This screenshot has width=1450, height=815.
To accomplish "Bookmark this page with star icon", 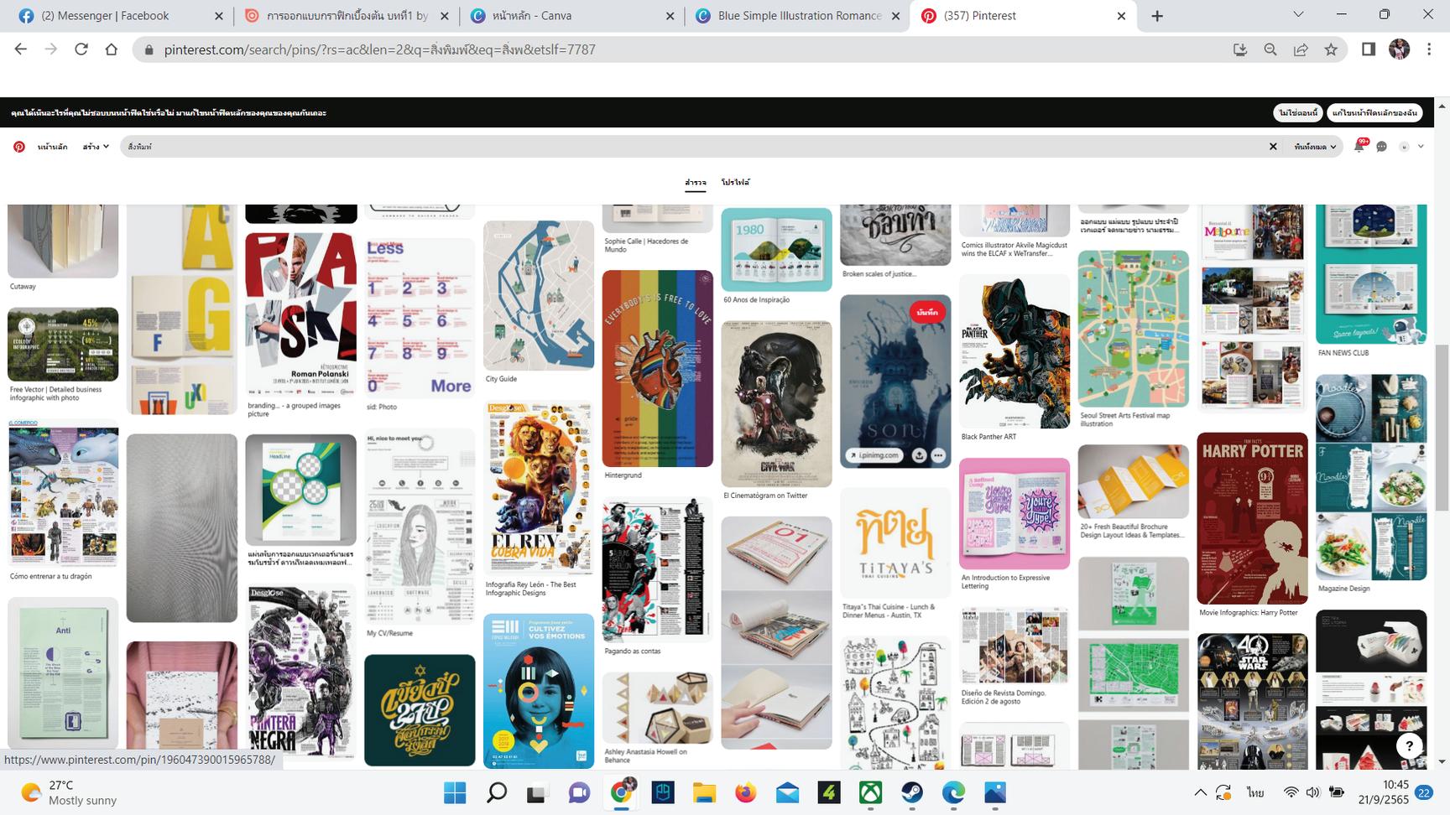I will pos(1331,49).
